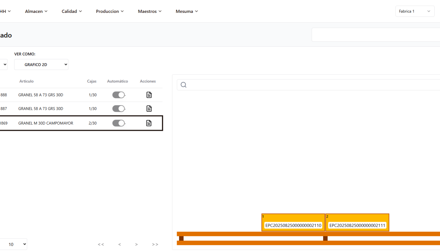Select box 1 EPC20250825000000002110
The width and height of the screenshot is (440, 251).
(293, 223)
